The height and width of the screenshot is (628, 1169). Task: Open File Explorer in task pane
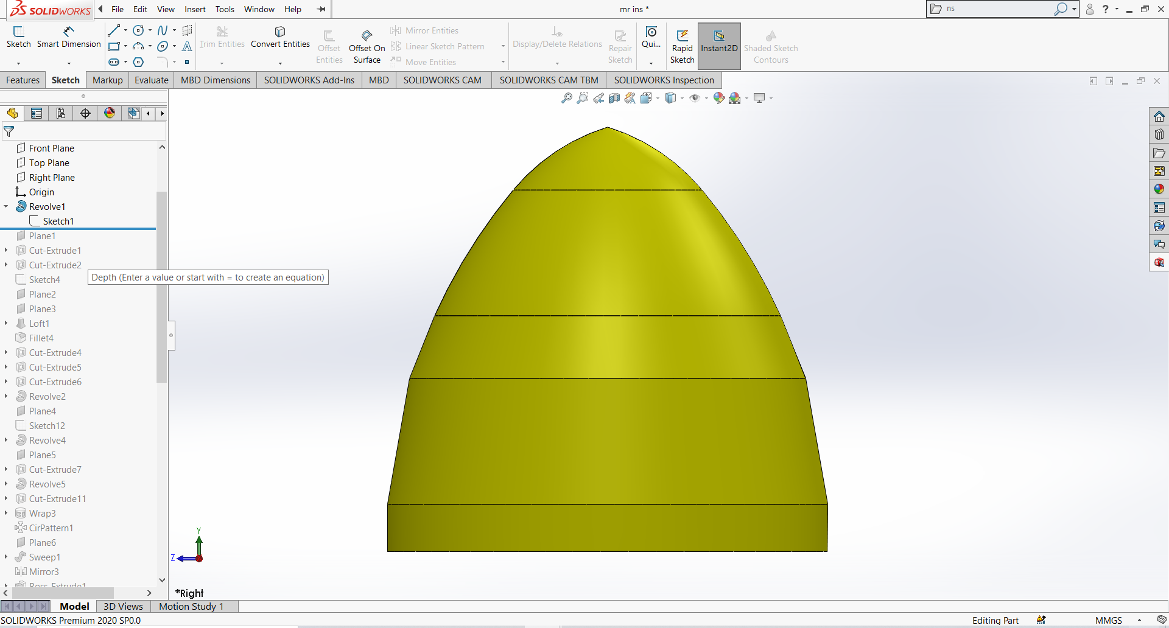[x=1159, y=153]
